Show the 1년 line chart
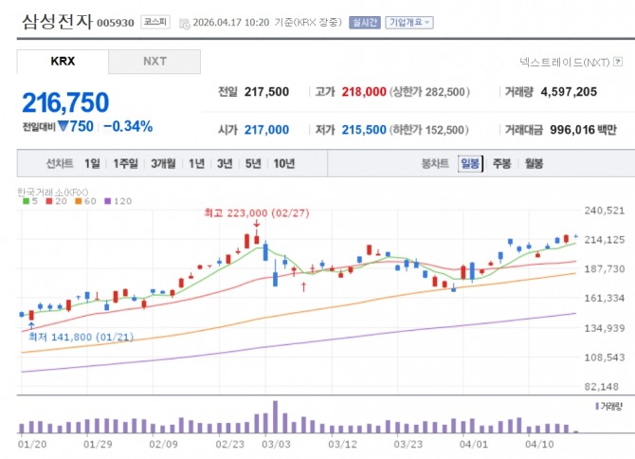Image resolution: width=635 pixels, height=459 pixels. pos(196,163)
